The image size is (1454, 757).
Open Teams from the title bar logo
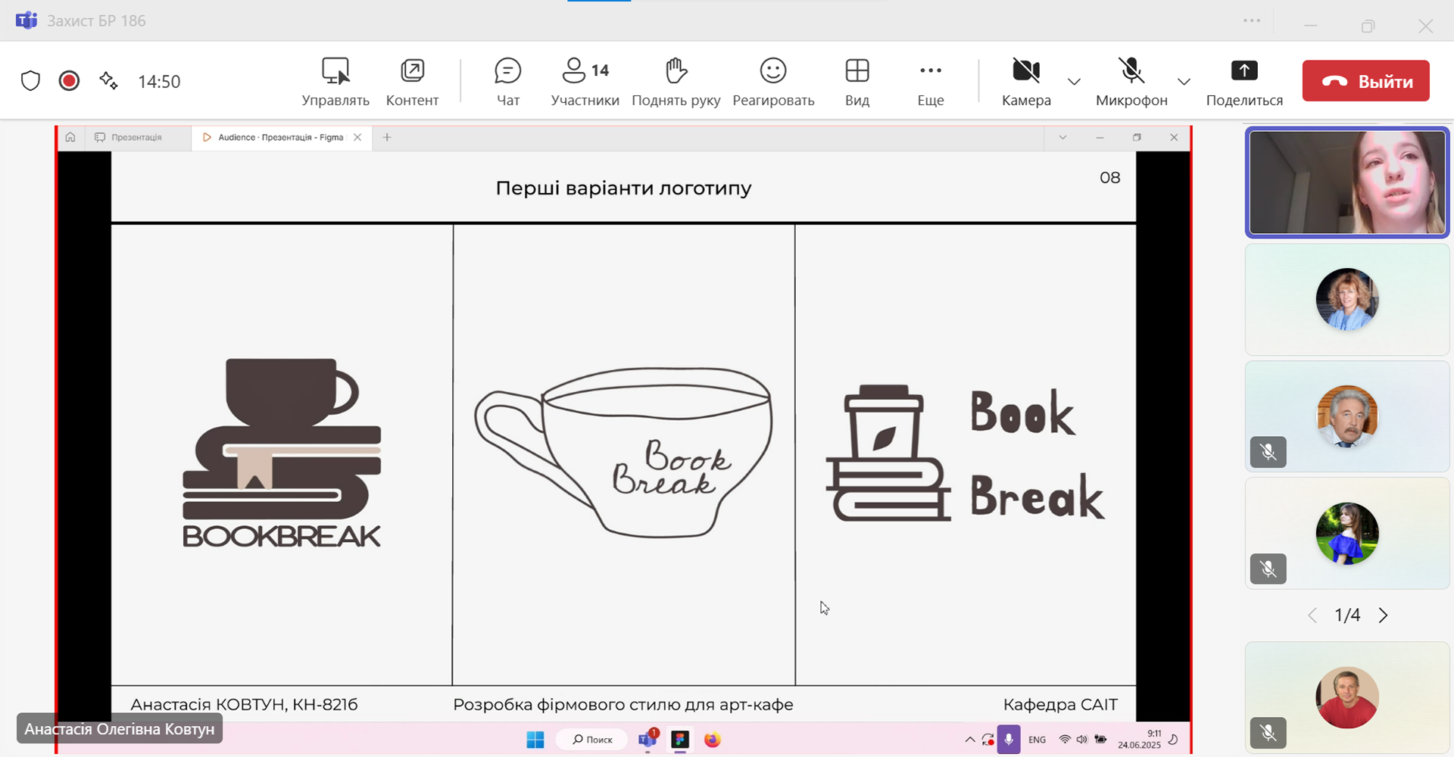coord(27,20)
